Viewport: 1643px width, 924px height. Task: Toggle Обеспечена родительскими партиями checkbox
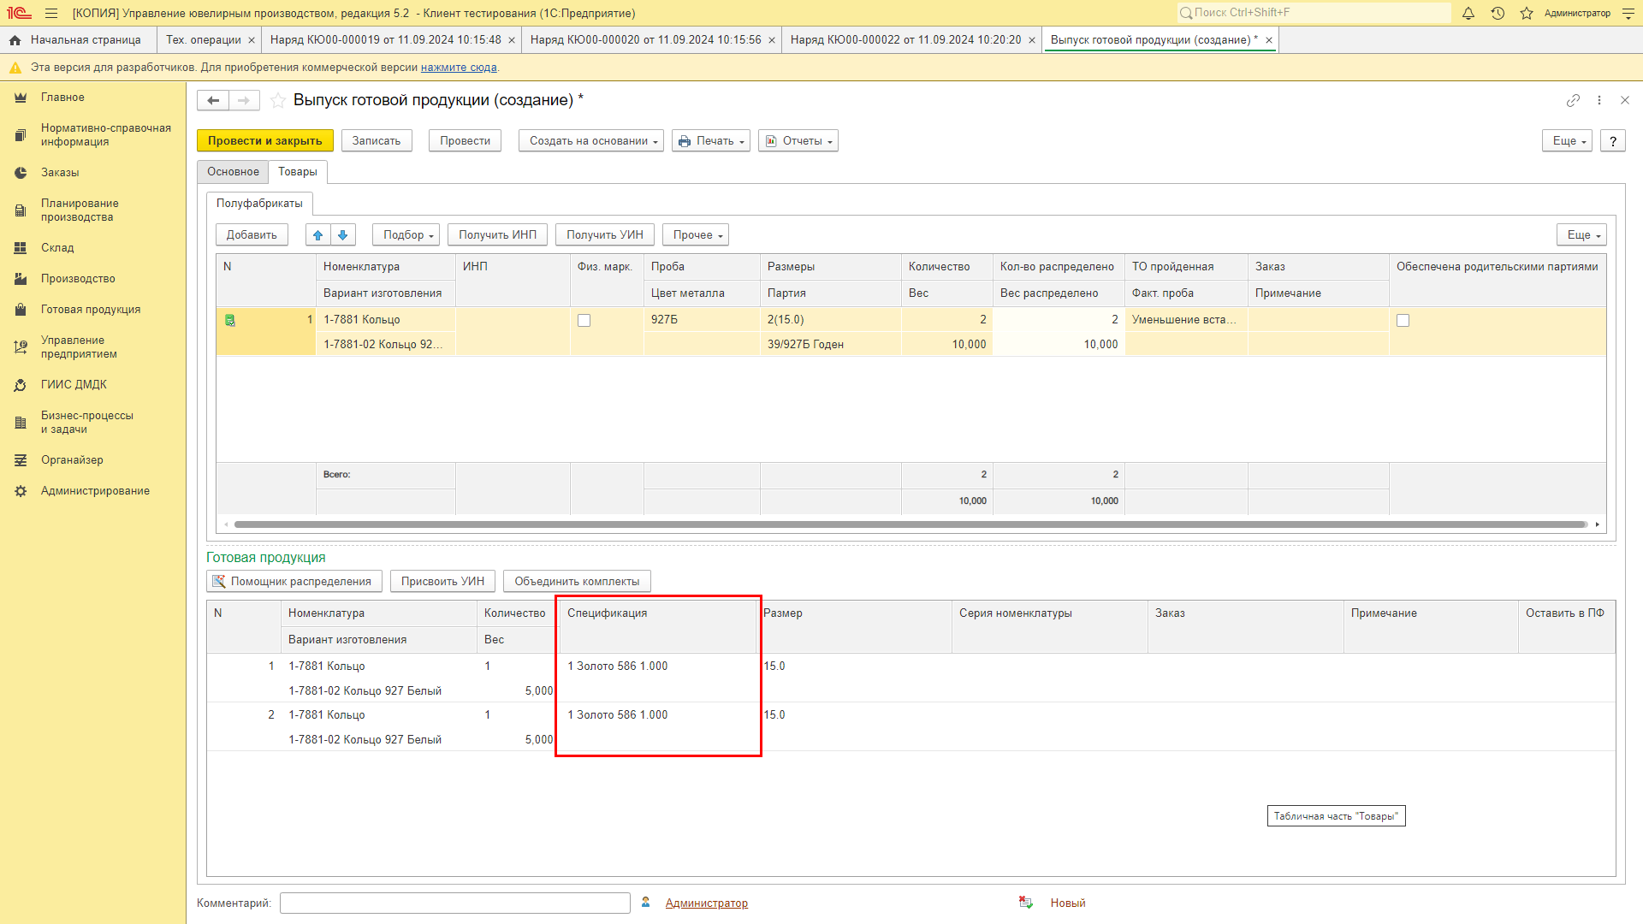pos(1403,321)
